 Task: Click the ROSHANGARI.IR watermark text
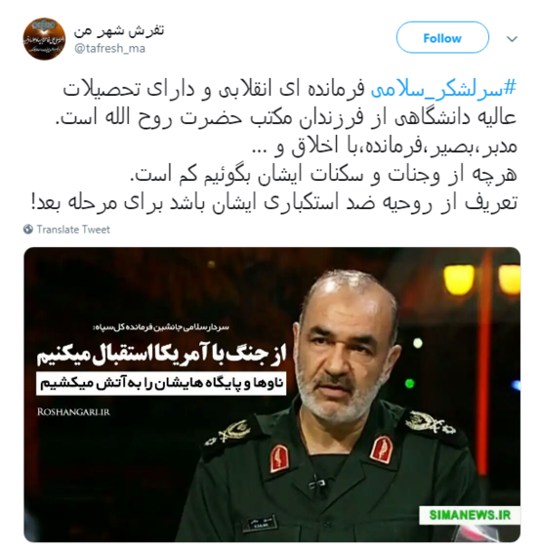(73, 412)
